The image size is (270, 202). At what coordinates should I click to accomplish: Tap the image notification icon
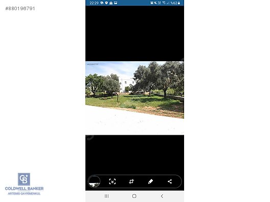116,3
